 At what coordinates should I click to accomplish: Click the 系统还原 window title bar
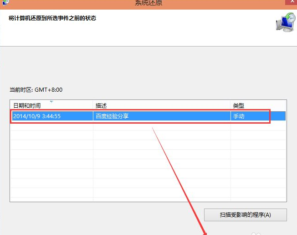(148, 3)
